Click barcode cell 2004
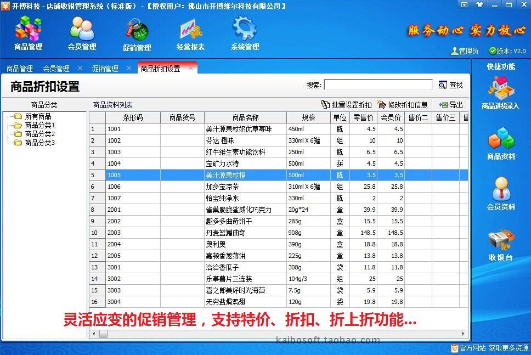 click(133, 244)
